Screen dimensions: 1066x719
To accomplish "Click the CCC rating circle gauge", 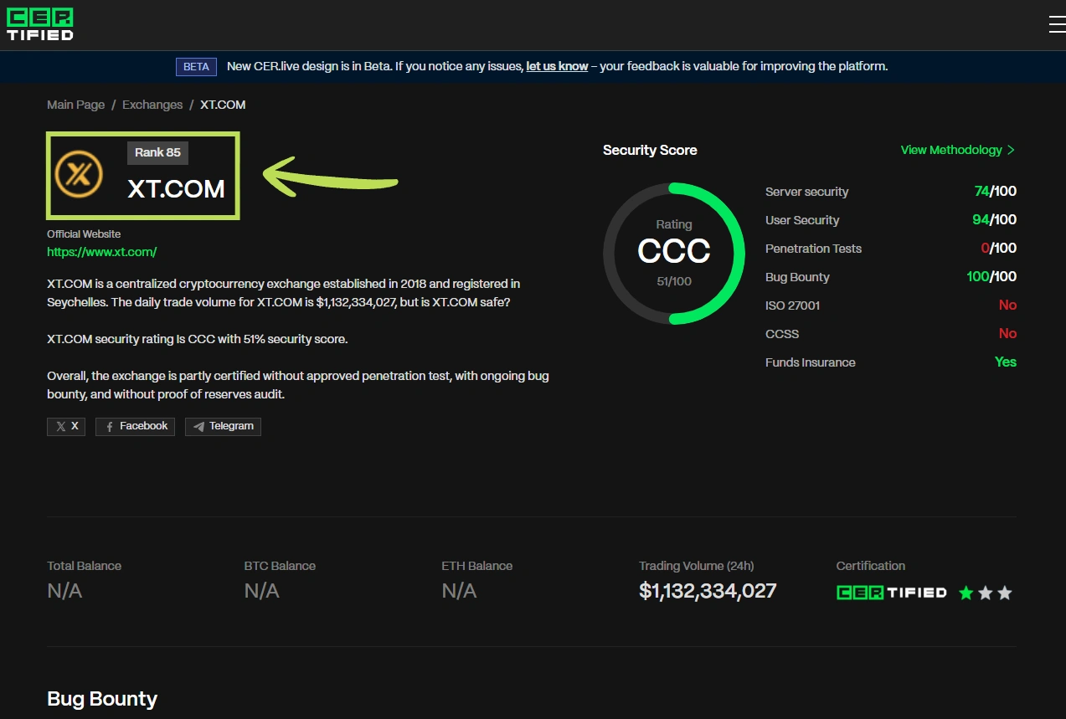I will (x=674, y=254).
